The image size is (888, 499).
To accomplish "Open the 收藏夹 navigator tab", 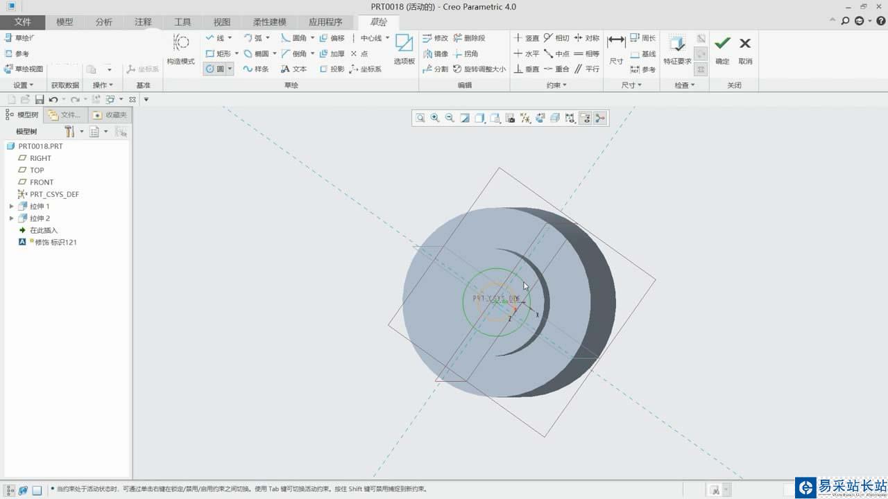I will pyautogui.click(x=110, y=115).
